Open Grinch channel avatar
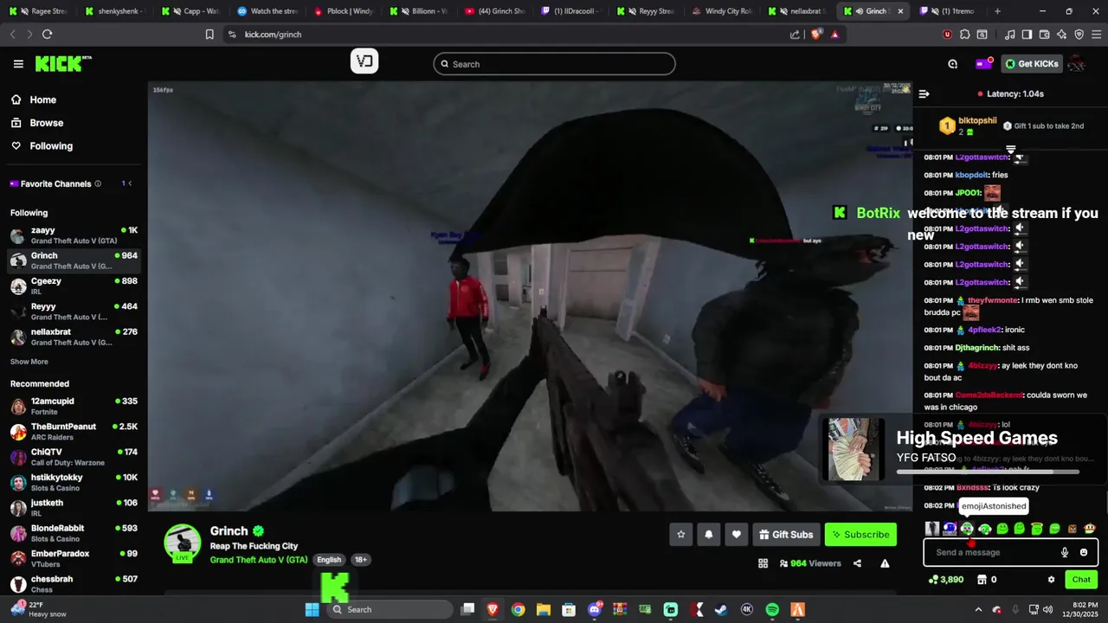1108x623 pixels. tap(183, 543)
